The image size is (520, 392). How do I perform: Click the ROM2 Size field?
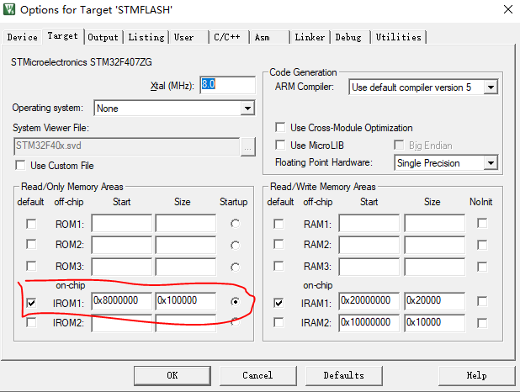pos(186,245)
